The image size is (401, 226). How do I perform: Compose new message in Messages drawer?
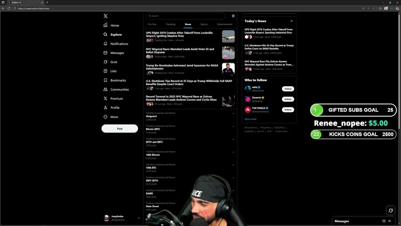point(384,221)
